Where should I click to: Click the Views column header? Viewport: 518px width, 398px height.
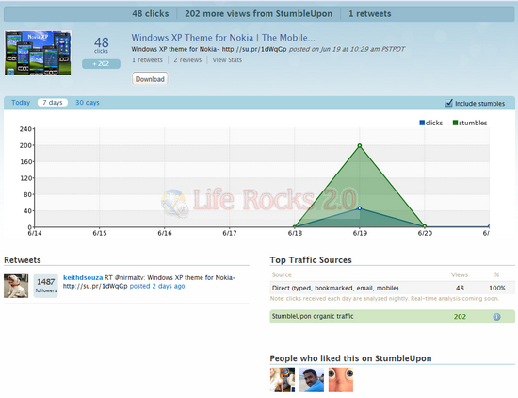[x=460, y=274]
